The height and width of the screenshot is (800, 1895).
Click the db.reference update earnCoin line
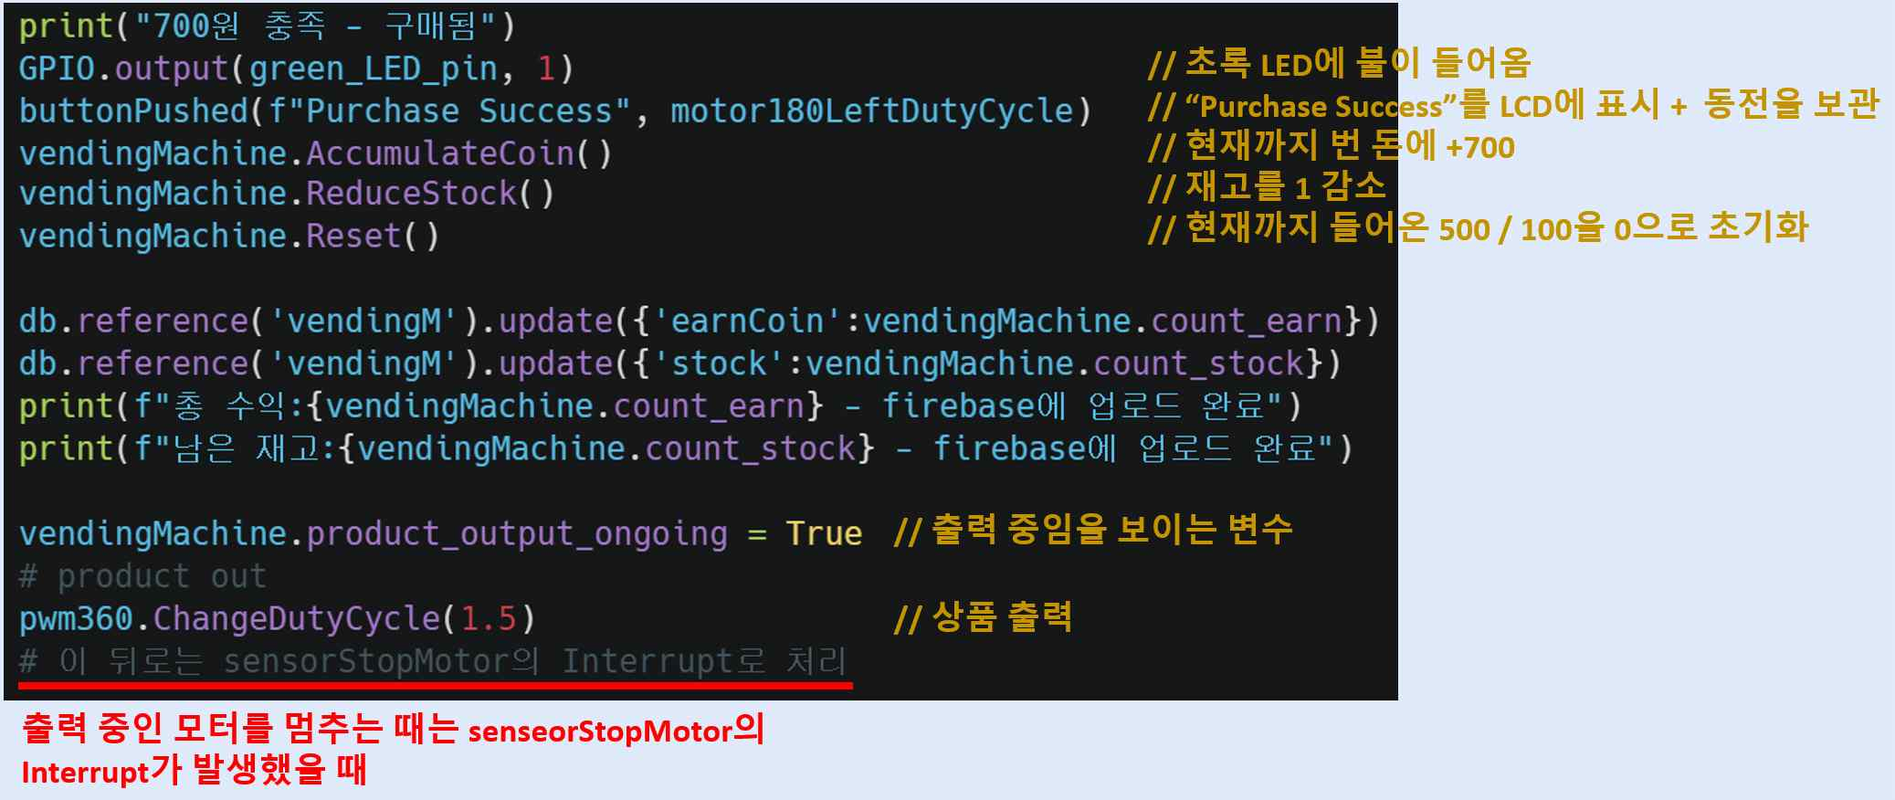tap(699, 321)
